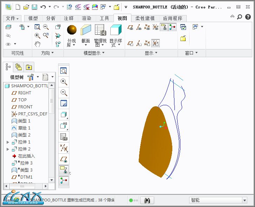Toggle spin center display in the graphics toolbar

pyautogui.click(x=64, y=180)
